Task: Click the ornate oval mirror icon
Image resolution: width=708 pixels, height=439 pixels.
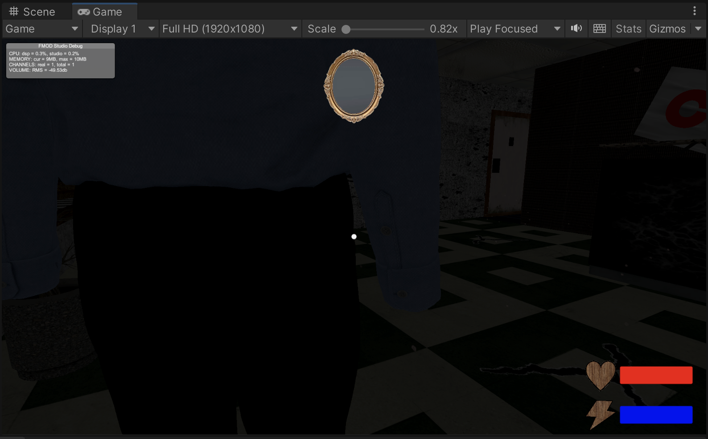Action: [x=354, y=86]
